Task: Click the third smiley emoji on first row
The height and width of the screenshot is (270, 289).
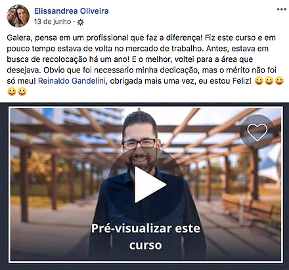Action: coord(279,81)
